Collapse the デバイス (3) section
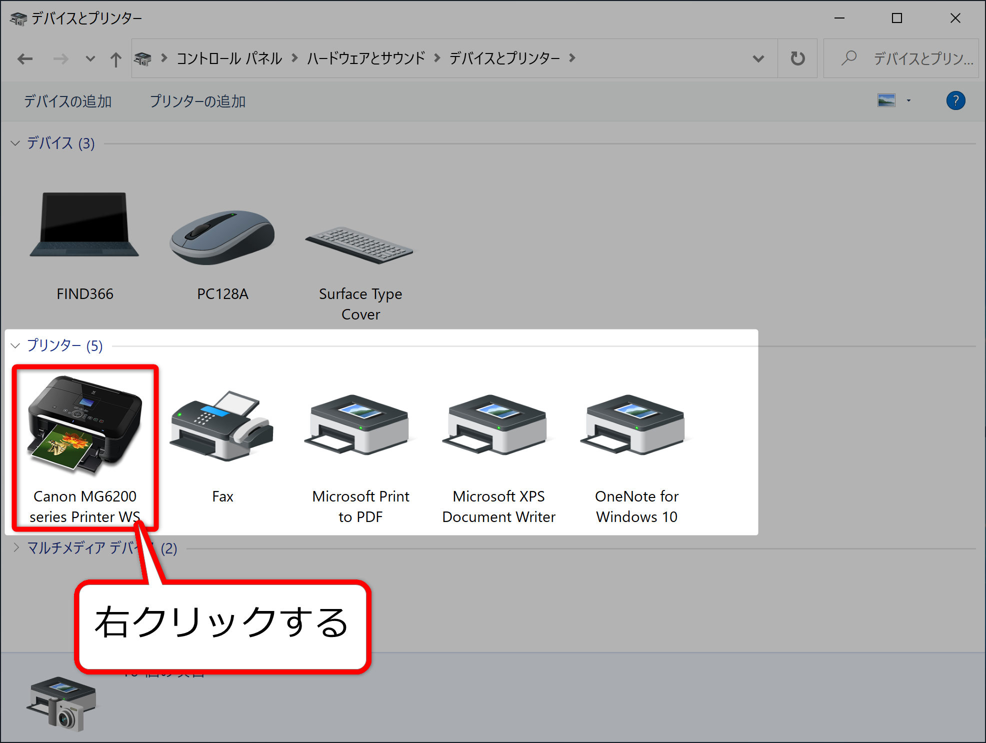The width and height of the screenshot is (986, 743). [15, 143]
